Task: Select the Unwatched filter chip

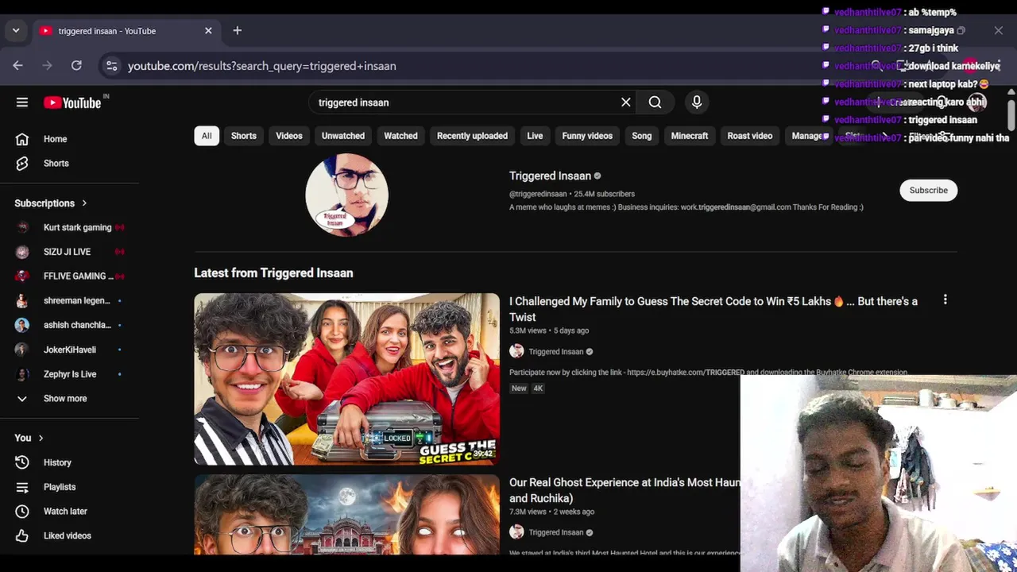Action: [x=343, y=136]
